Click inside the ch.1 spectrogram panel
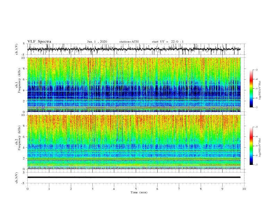Screen dimensions: 275x212 pyautogui.click(x=134, y=85)
